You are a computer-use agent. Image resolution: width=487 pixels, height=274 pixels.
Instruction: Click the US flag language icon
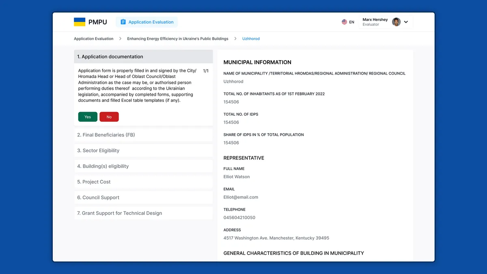pos(344,22)
